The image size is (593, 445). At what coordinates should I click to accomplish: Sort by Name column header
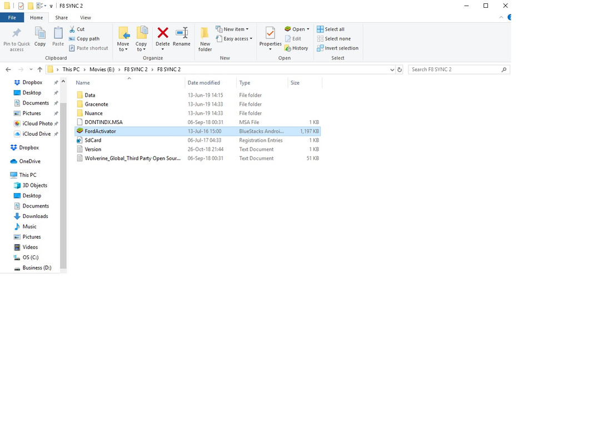coord(128,82)
